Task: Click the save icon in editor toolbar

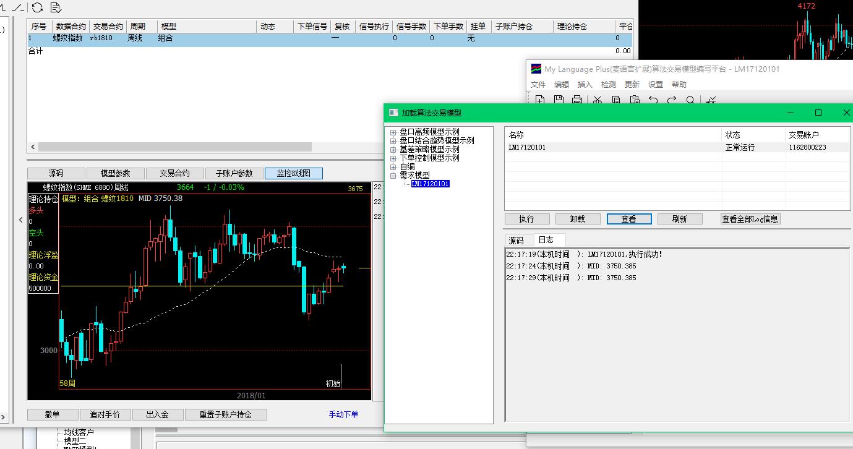Action: click(559, 100)
